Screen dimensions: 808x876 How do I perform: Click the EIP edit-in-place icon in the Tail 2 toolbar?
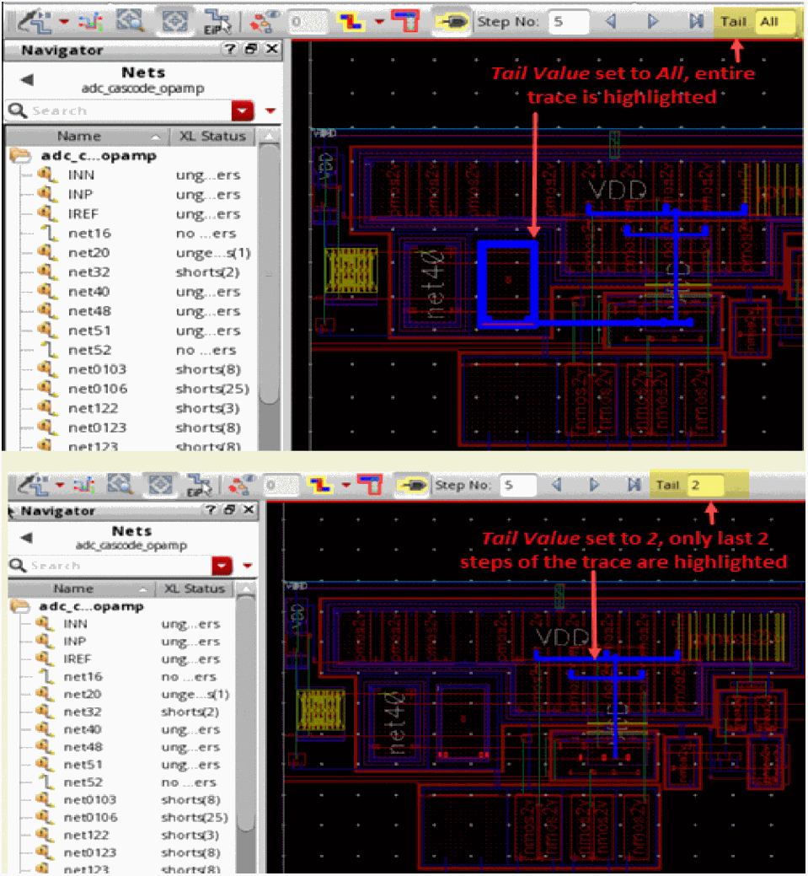click(198, 484)
